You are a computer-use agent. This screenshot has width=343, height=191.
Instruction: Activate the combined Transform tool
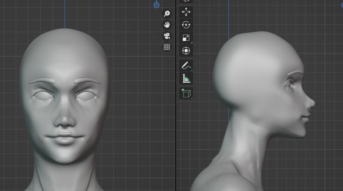point(186,51)
